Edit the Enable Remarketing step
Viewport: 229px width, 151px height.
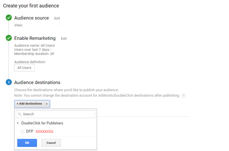(64, 39)
